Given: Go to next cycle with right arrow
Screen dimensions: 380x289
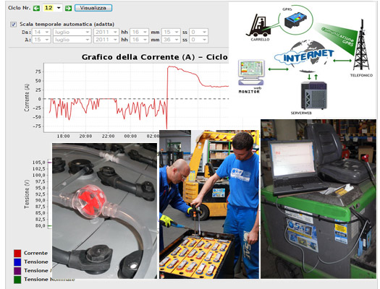Looking at the screenshot, I should (68, 8).
